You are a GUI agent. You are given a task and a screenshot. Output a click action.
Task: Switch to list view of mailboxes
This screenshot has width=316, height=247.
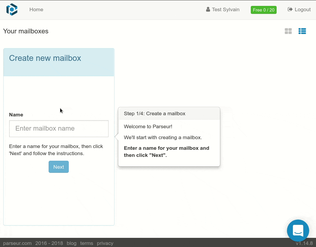302,31
